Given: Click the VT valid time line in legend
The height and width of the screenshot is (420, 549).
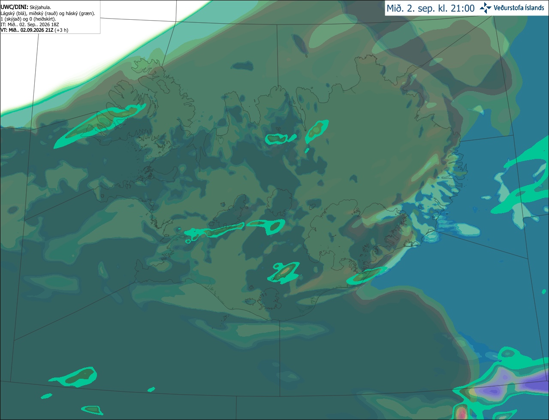Looking at the screenshot, I should [34, 30].
